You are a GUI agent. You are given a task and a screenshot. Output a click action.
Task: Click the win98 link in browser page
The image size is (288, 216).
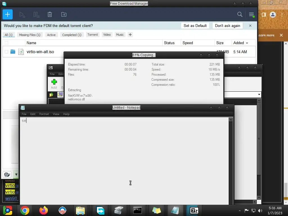(x=11, y=198)
